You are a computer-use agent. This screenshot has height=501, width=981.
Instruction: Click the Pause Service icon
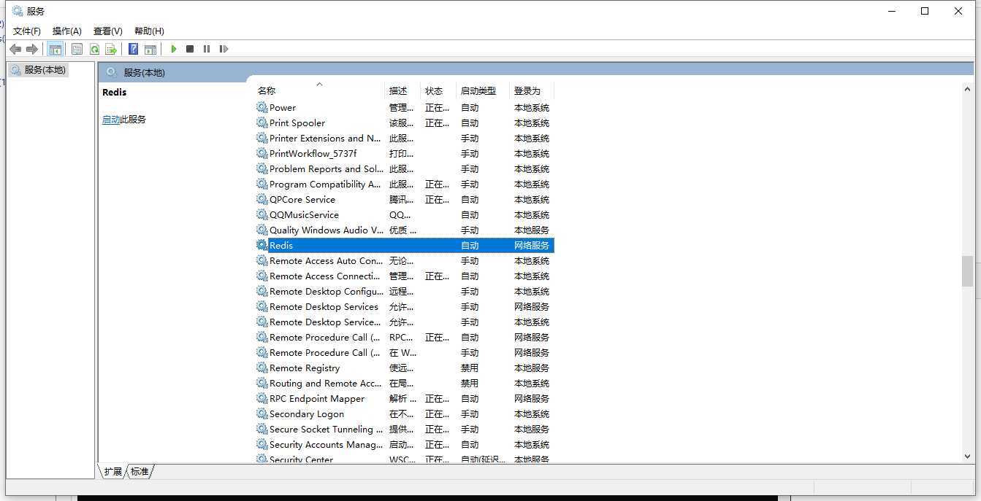point(207,49)
